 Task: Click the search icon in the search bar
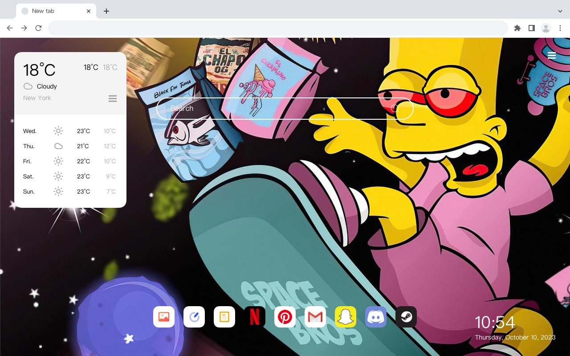pos(395,108)
